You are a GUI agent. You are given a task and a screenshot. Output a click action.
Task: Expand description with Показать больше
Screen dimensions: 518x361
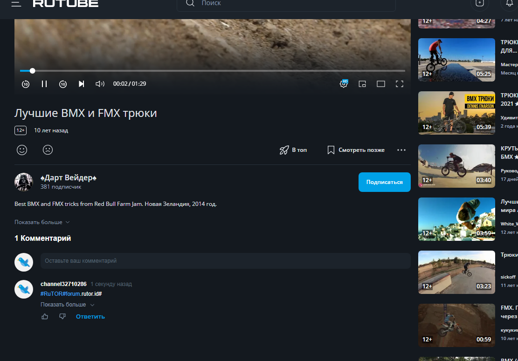tap(42, 222)
